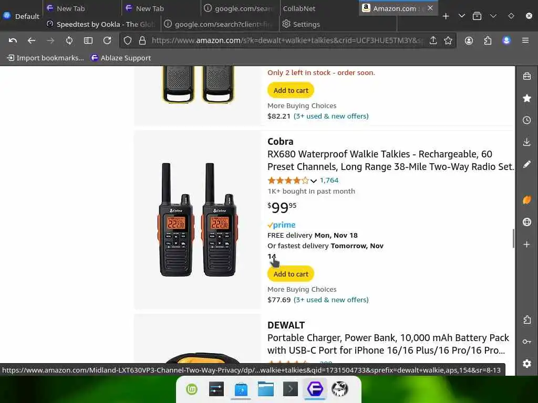Add Cobra RX680 walkie talkies to cart
Image resolution: width=538 pixels, height=403 pixels.
click(291, 274)
